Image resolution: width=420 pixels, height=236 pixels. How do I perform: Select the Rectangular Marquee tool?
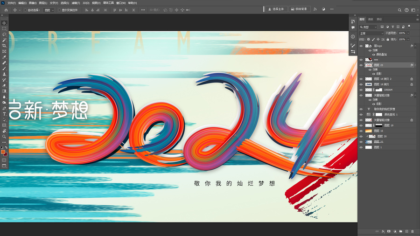[x=4, y=28]
